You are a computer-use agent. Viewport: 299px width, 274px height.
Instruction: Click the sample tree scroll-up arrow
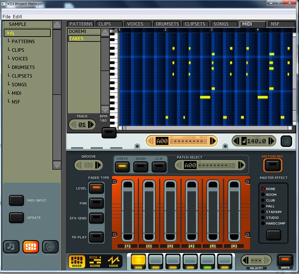57,25
